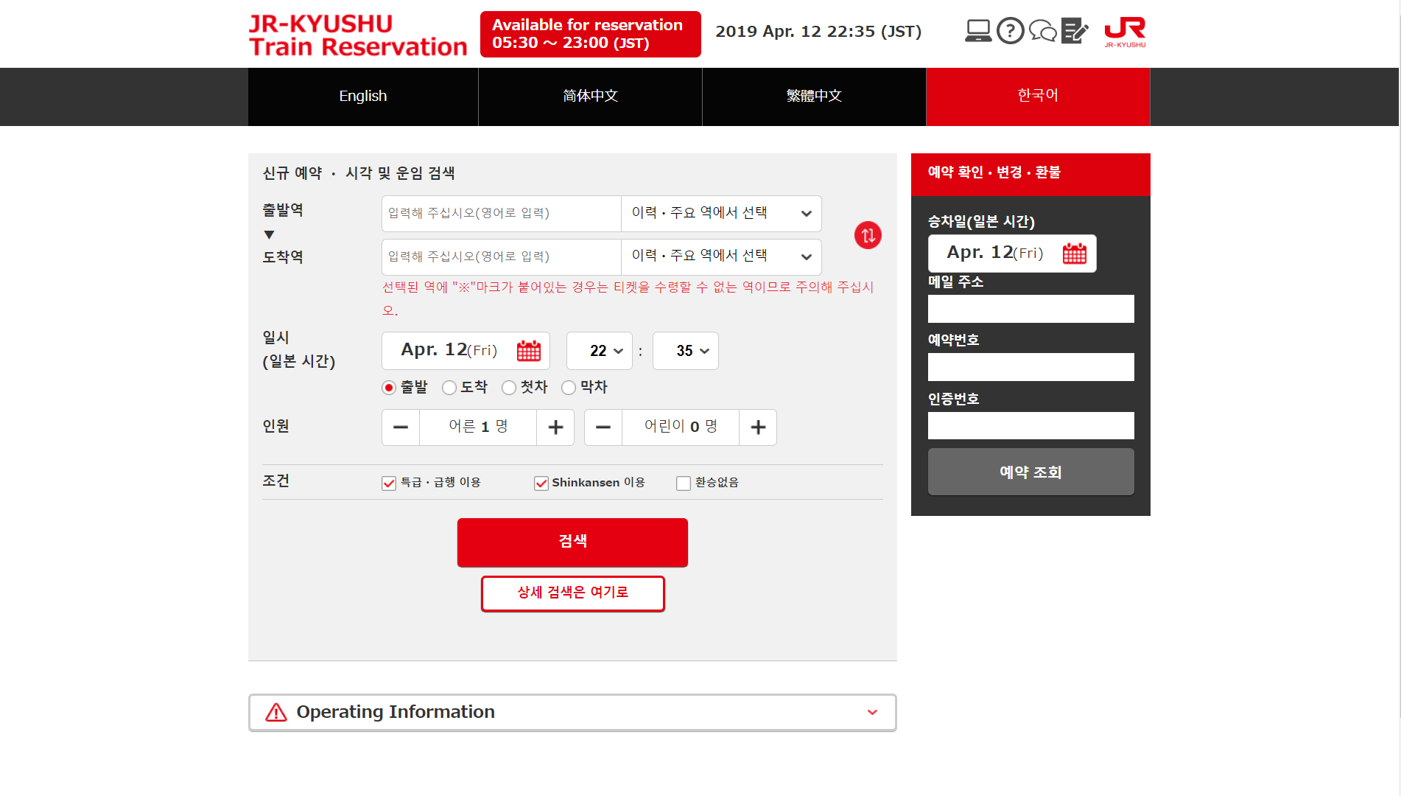
Task: Open the minute dropdown showing 35
Action: [686, 351]
